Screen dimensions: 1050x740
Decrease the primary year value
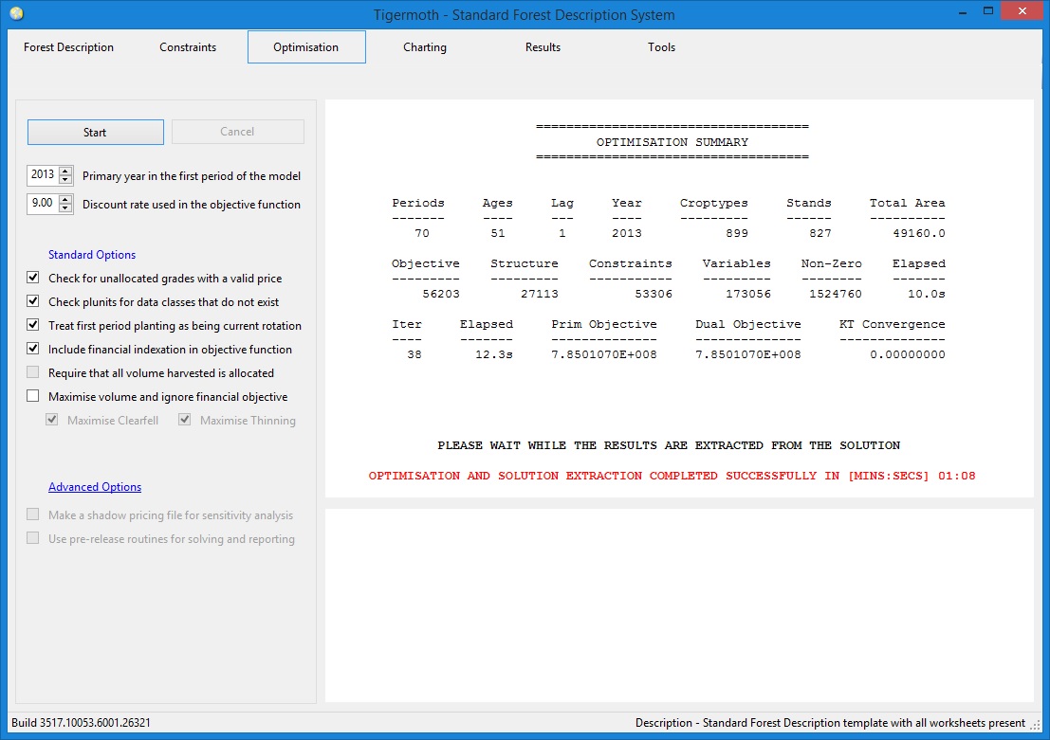click(x=65, y=179)
